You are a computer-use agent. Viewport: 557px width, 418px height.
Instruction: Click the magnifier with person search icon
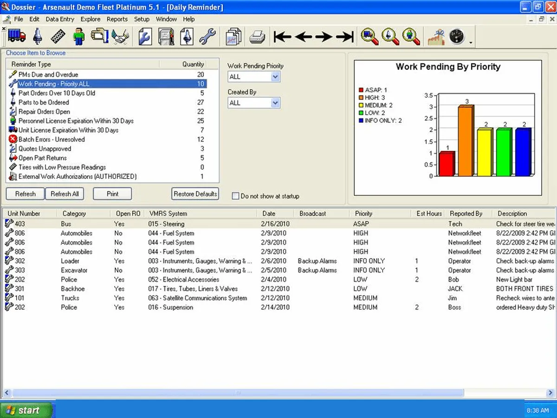point(411,37)
